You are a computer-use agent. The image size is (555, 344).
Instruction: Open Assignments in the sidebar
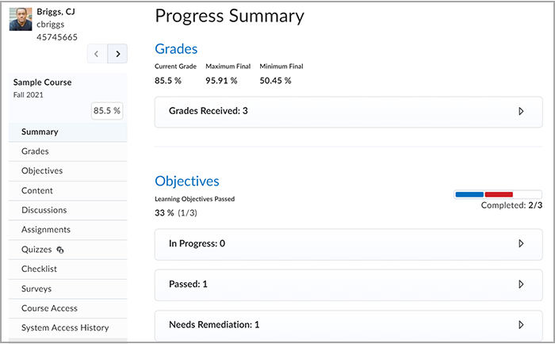pyautogui.click(x=68, y=230)
